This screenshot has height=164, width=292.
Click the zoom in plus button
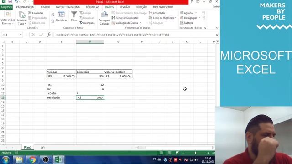click(x=208, y=153)
